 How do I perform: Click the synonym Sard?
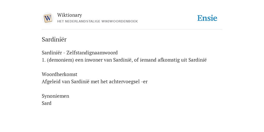coord(46,103)
